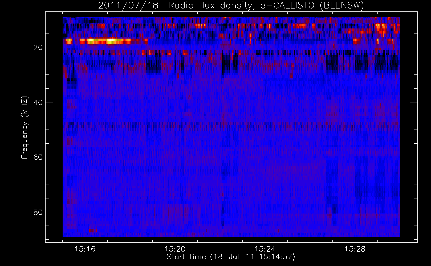Click the 'Frequency (MHZ)' axis label
431x266 pixels.
tap(25, 128)
